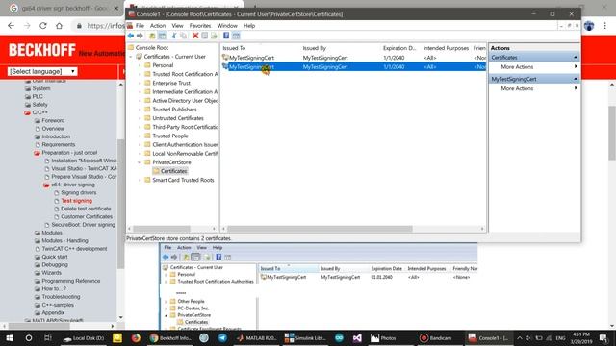Click the console tree horizontal scrollbar
The width and height of the screenshot is (616, 346).
point(162,229)
